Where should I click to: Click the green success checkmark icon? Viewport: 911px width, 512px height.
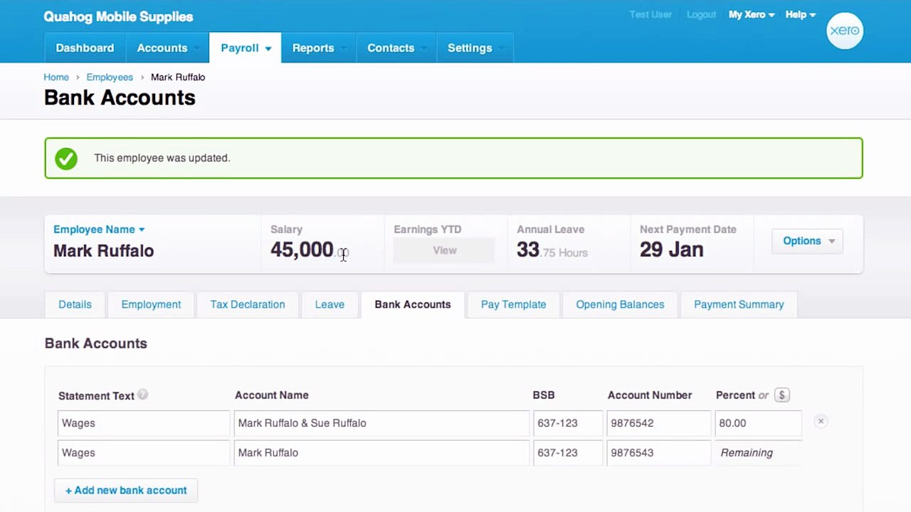click(x=66, y=158)
